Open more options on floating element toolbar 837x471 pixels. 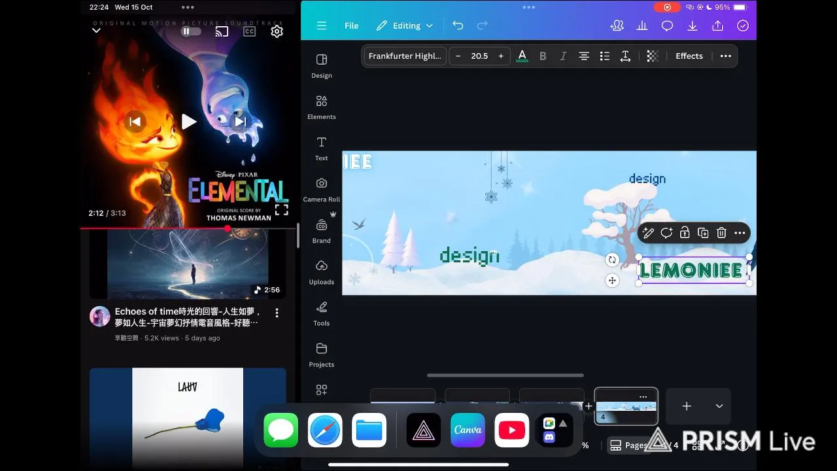tap(740, 233)
